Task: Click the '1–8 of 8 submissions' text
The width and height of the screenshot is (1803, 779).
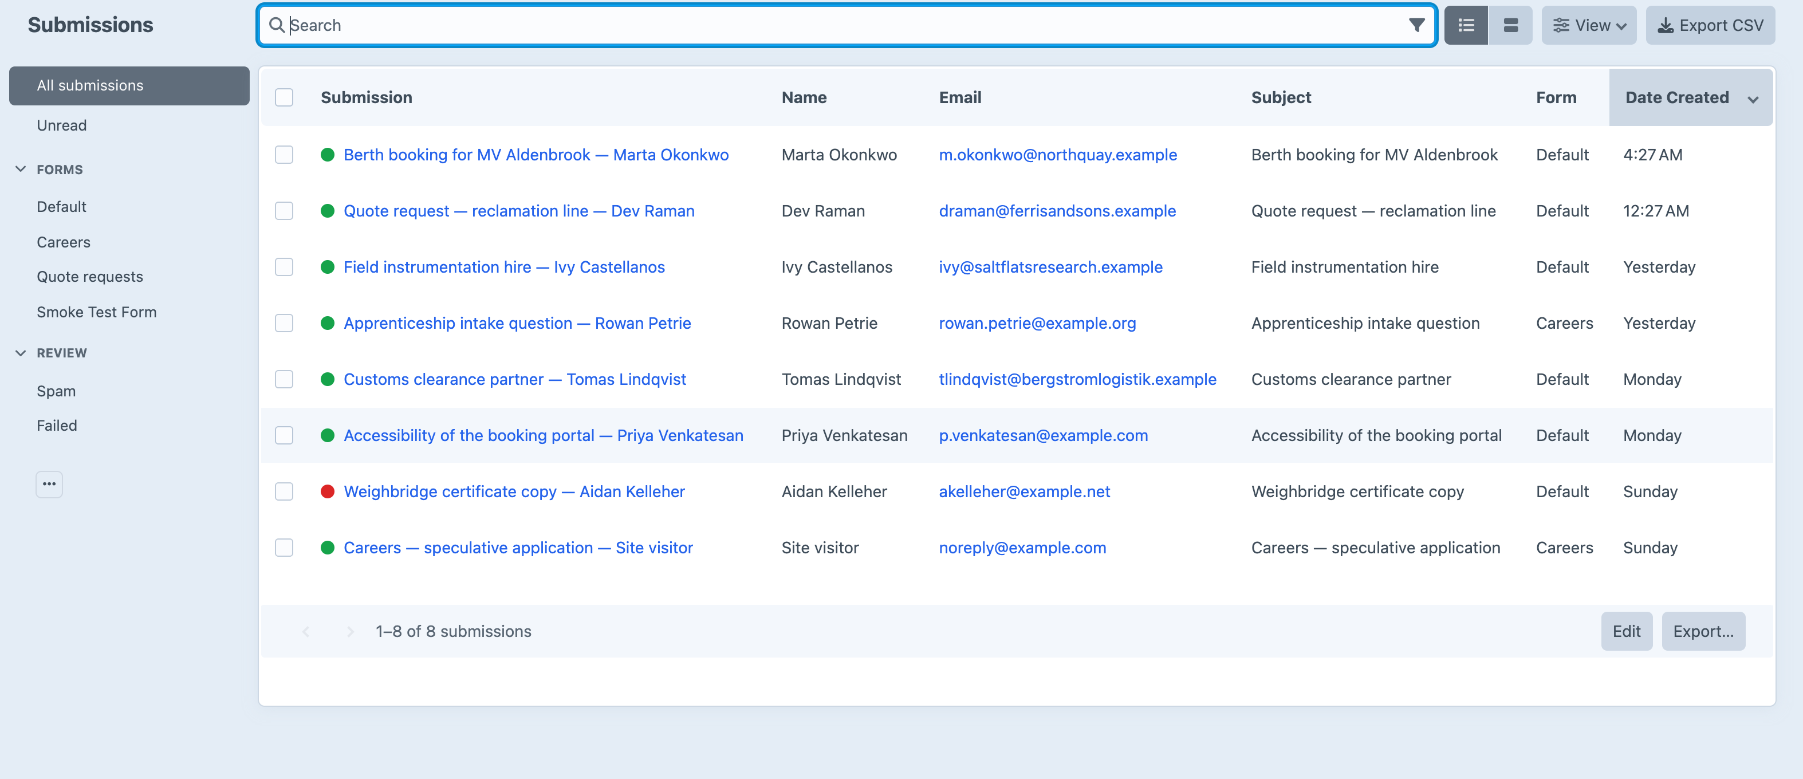Action: click(x=453, y=631)
